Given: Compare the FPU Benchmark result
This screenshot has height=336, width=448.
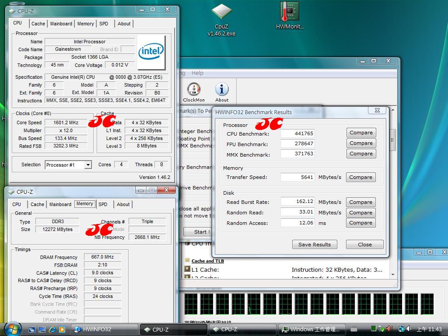Looking at the screenshot, I should tap(361, 143).
